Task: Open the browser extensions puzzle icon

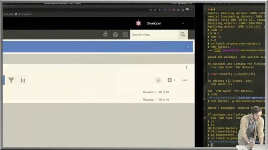Action: [178, 10]
